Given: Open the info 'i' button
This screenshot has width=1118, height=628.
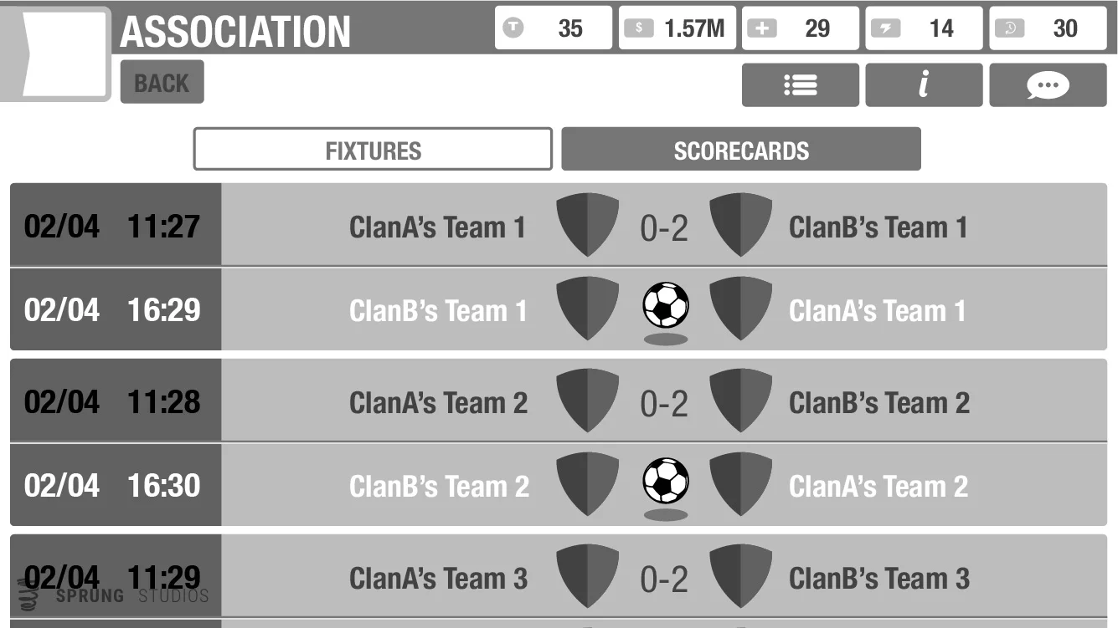Looking at the screenshot, I should point(924,85).
